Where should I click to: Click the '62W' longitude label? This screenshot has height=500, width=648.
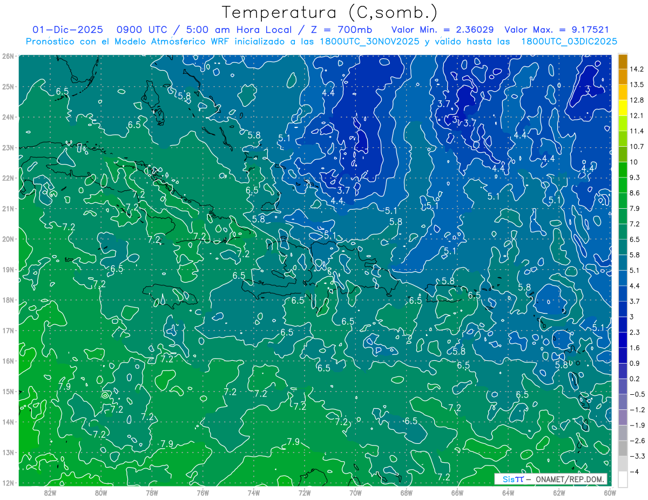[558, 492]
